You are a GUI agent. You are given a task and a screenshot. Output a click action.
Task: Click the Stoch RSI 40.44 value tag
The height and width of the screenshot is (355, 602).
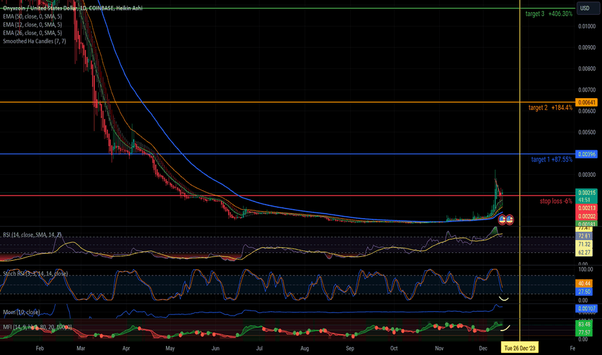[x=584, y=283]
